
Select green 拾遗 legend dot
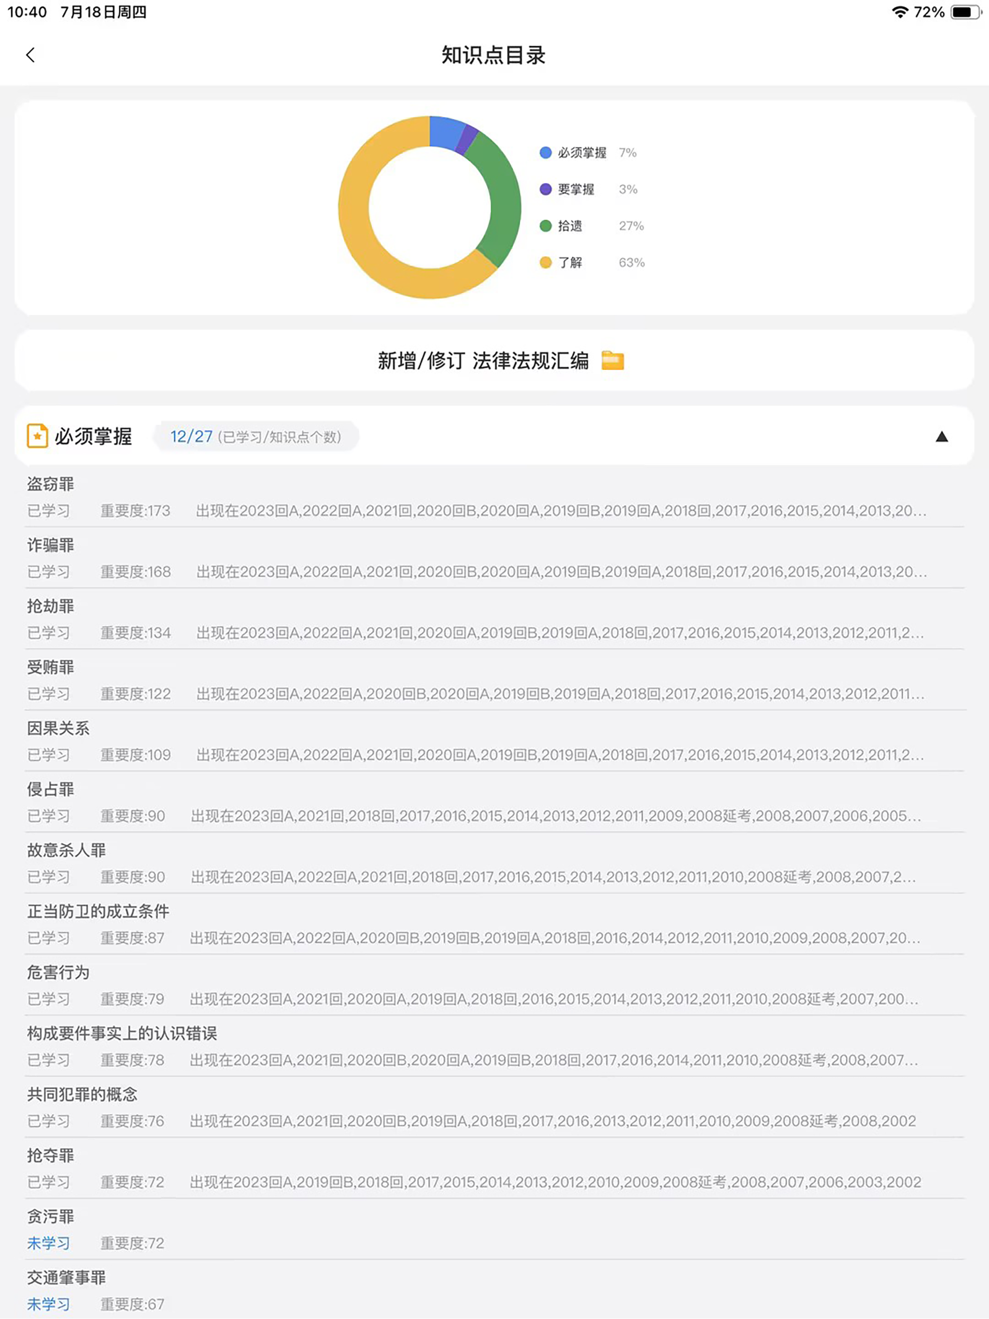545,226
